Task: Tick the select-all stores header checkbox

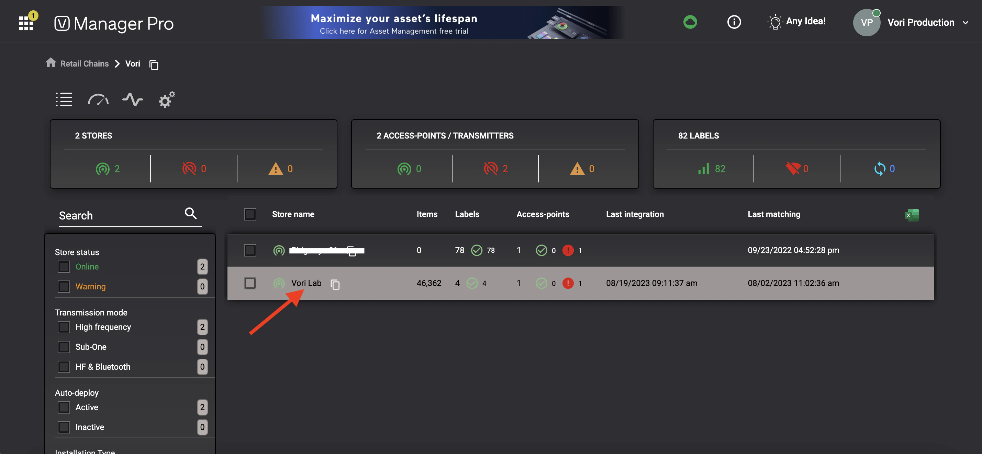Action: coord(250,214)
